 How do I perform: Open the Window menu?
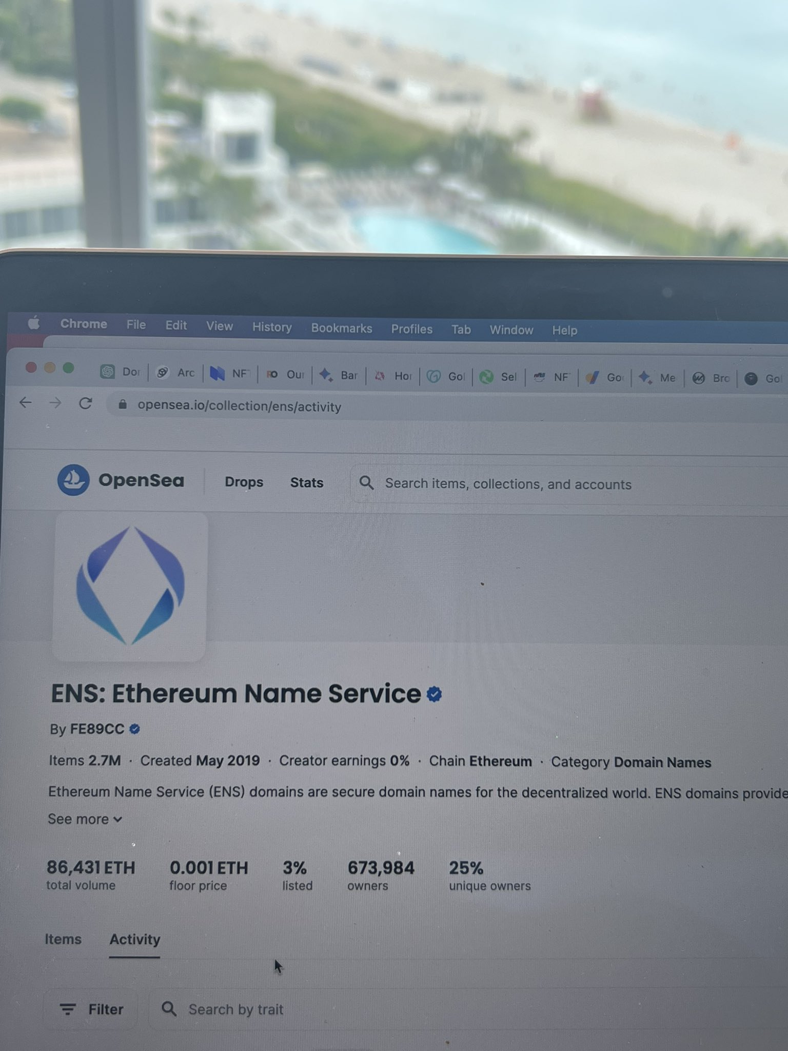pos(511,330)
